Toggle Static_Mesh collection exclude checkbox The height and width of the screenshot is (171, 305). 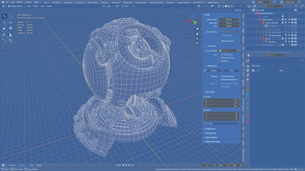click(283, 19)
